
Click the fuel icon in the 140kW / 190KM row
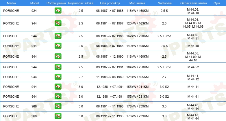[58, 46]
